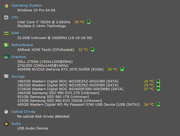This screenshot has height=136, width=180.
Task: Click the CPU chip icon
Action: click(x=6, y=18)
